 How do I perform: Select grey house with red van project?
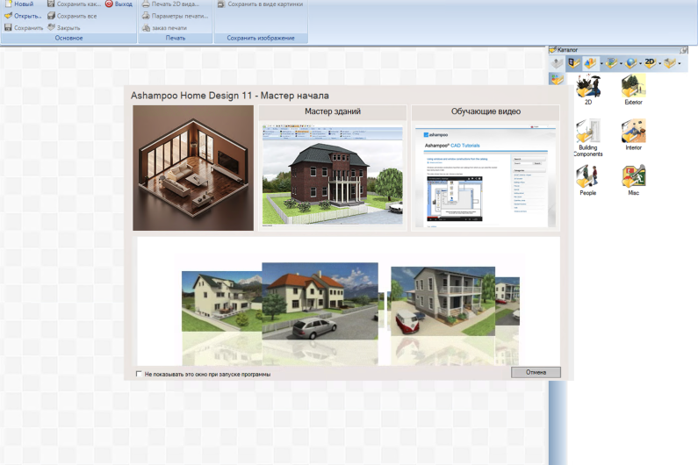tap(443, 301)
